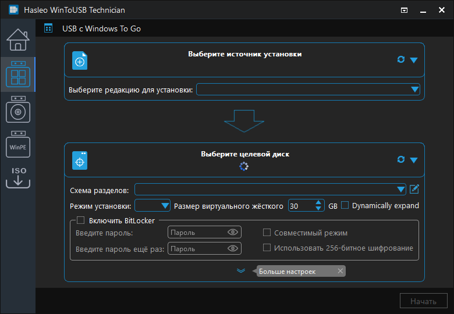The height and width of the screenshot is (314, 454).
Task: Refresh the target disk list
Action: [x=400, y=159]
